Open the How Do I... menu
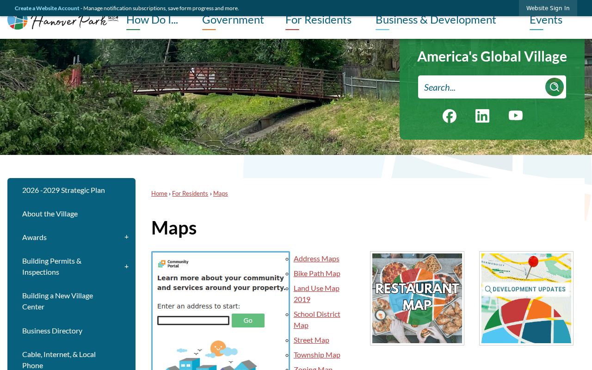 [152, 20]
